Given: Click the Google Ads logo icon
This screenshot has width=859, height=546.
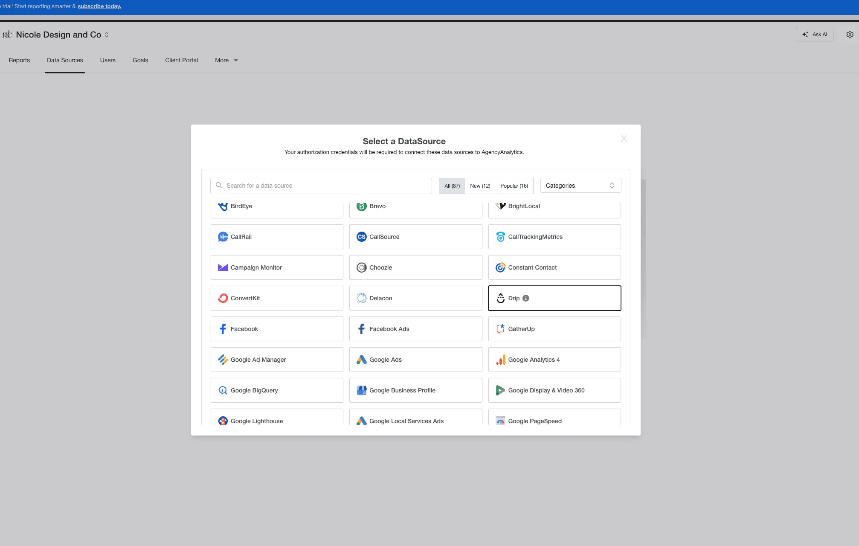Looking at the screenshot, I should [x=361, y=360].
